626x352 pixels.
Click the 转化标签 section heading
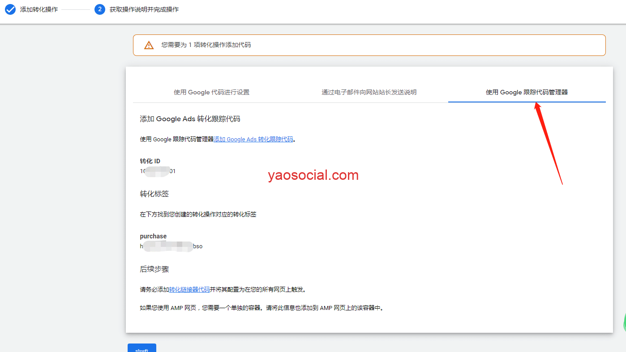point(154,194)
